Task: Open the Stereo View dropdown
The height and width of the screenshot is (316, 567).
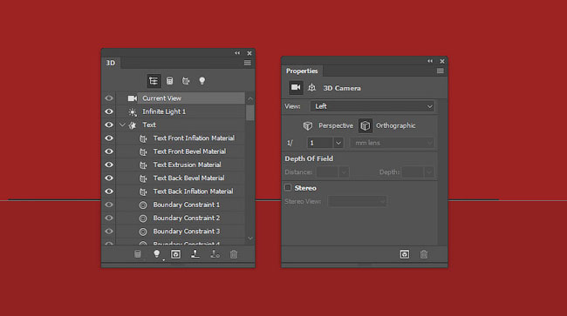Action: tap(358, 202)
